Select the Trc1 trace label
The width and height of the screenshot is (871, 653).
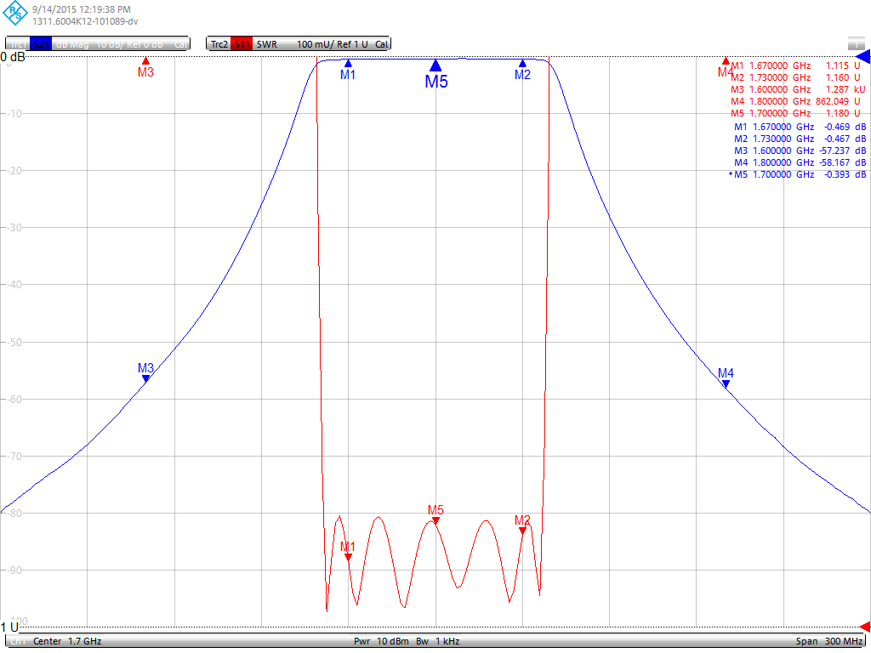click(18, 44)
